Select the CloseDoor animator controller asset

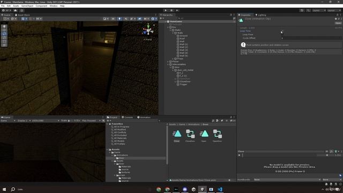pyautogui.click(x=190, y=136)
